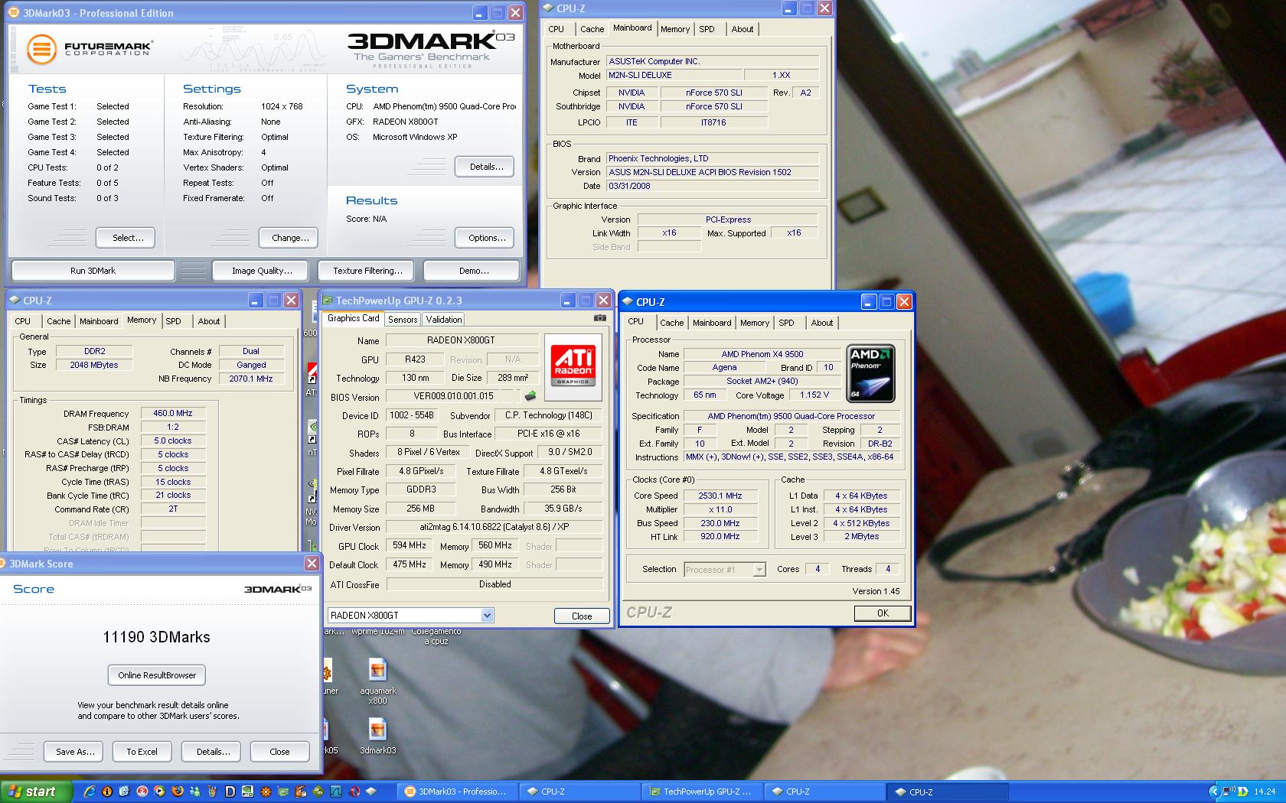
Task: Click the network icon in system tray
Action: click(x=1229, y=792)
